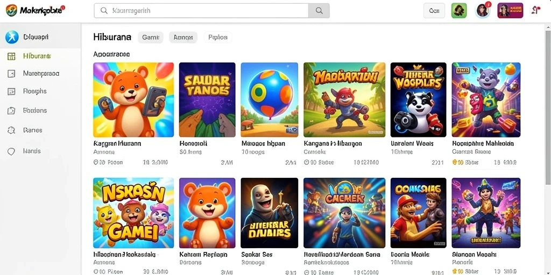Click the blue circular Dlauapri logo icon
551x275 pixels.
pos(12,37)
